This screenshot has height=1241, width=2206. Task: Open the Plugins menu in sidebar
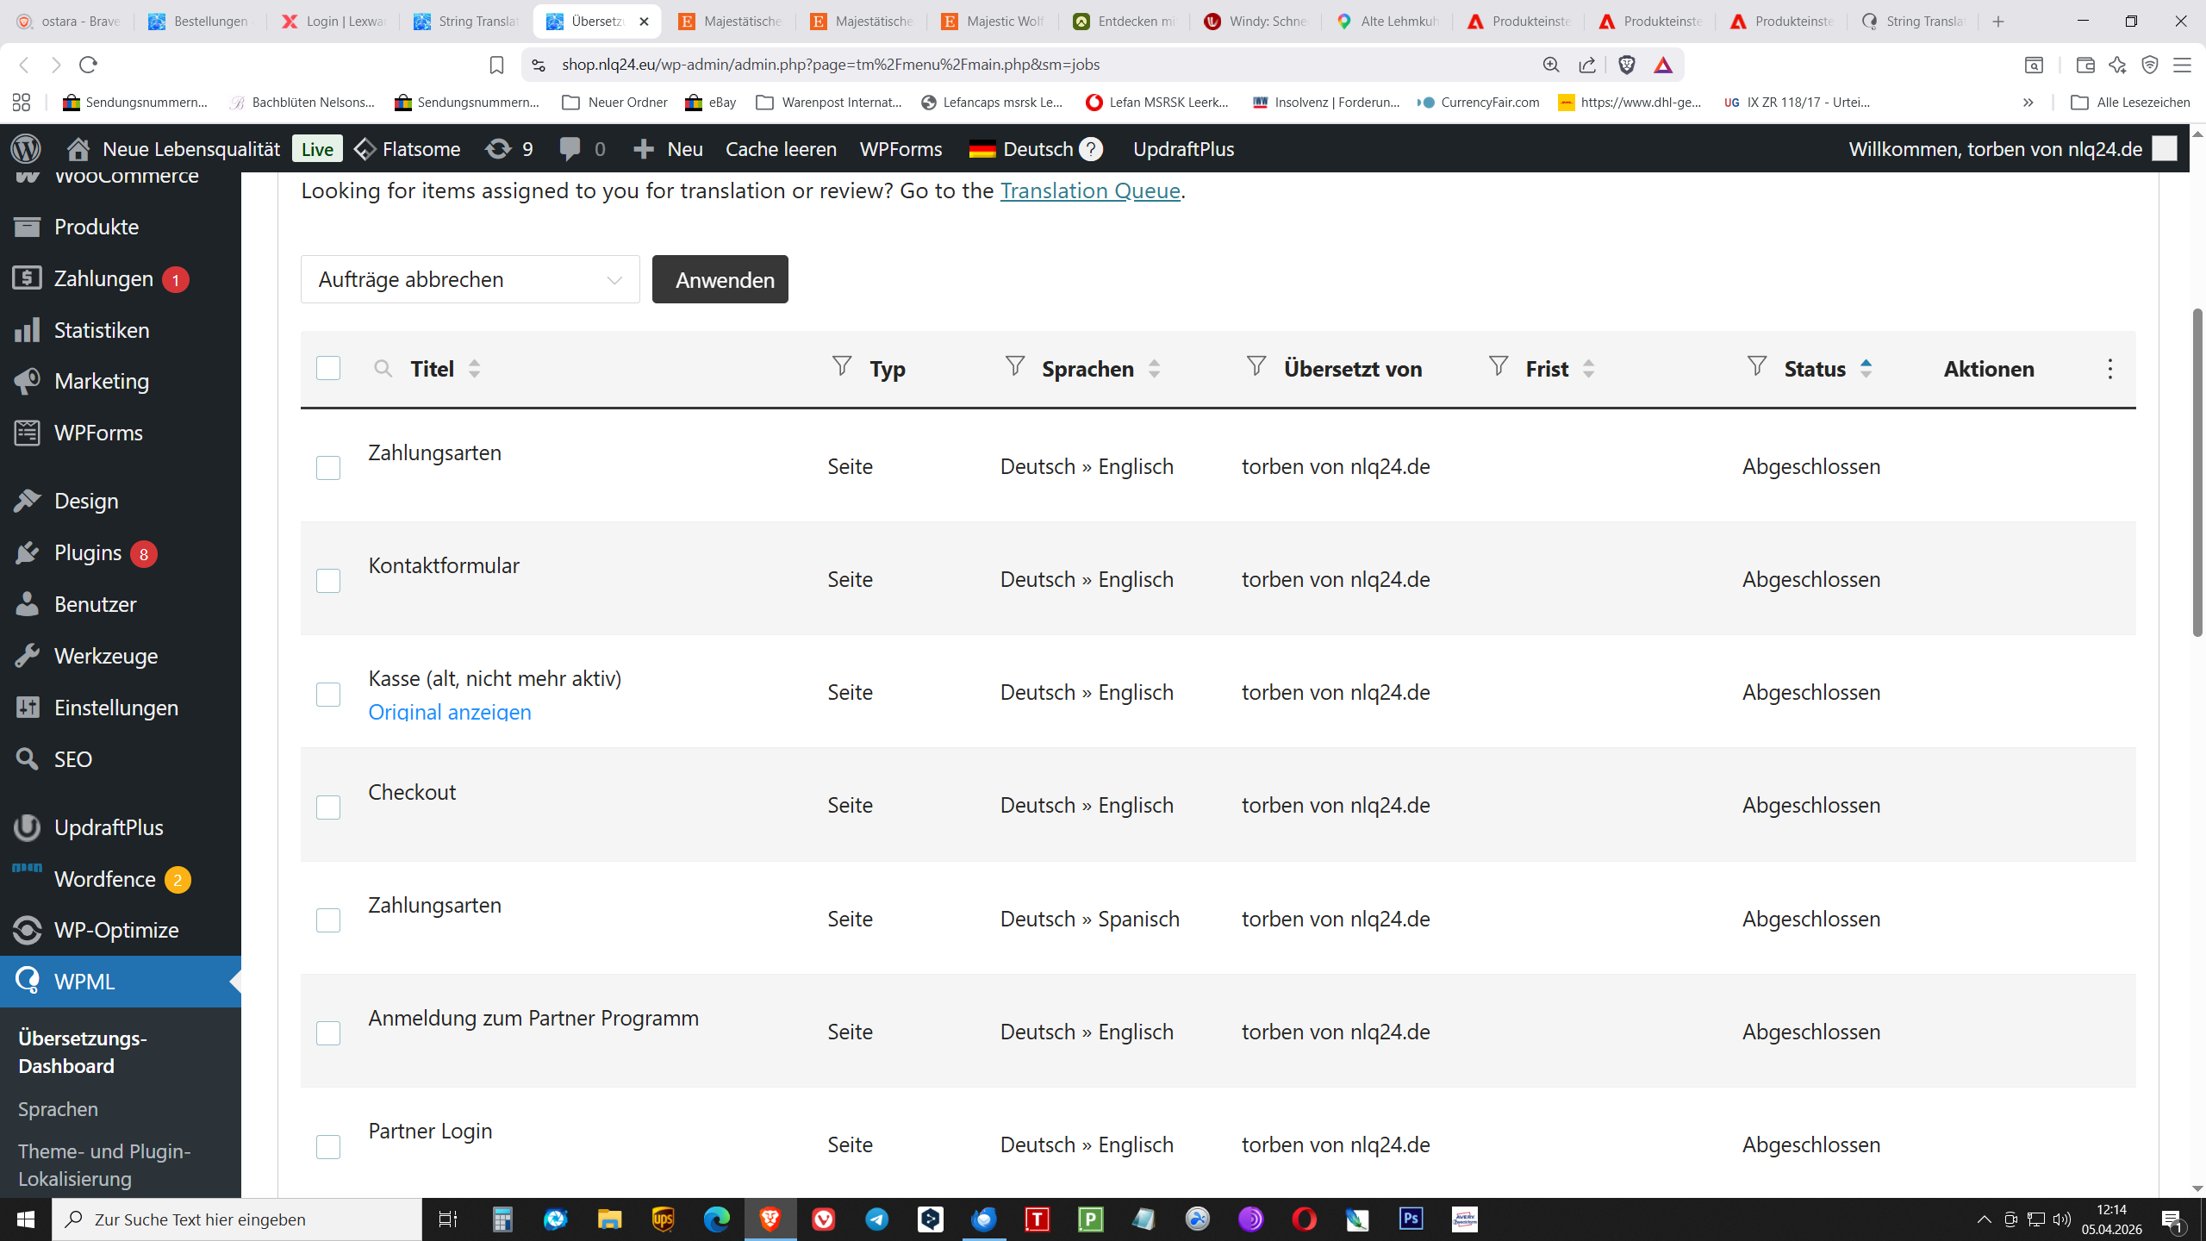pyautogui.click(x=88, y=552)
